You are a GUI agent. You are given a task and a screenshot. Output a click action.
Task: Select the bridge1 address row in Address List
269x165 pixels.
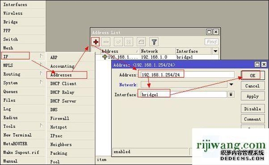tap(157, 57)
